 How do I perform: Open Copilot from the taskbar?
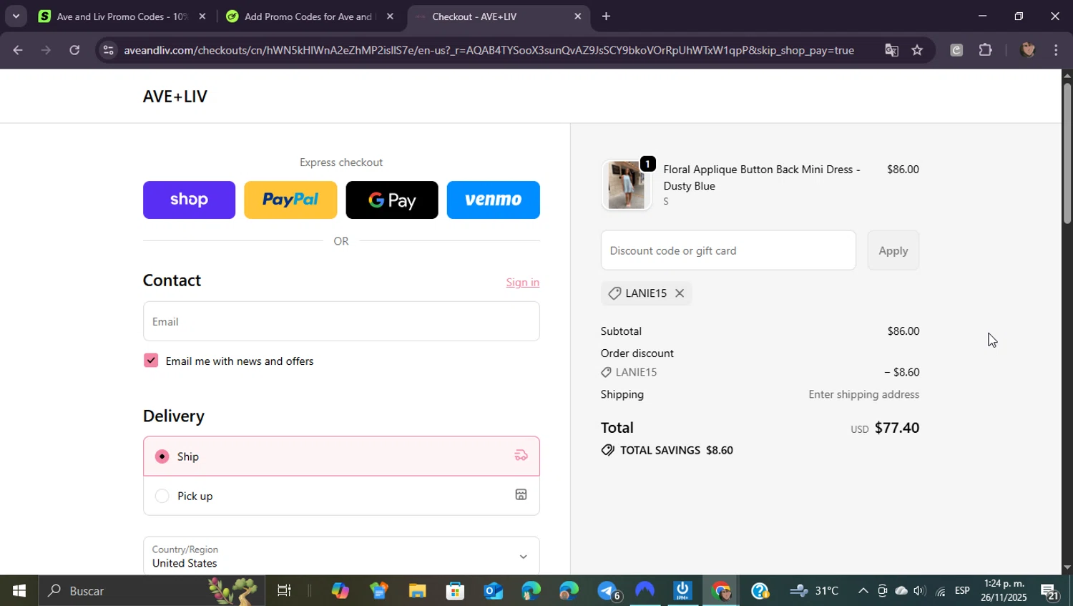click(x=340, y=591)
